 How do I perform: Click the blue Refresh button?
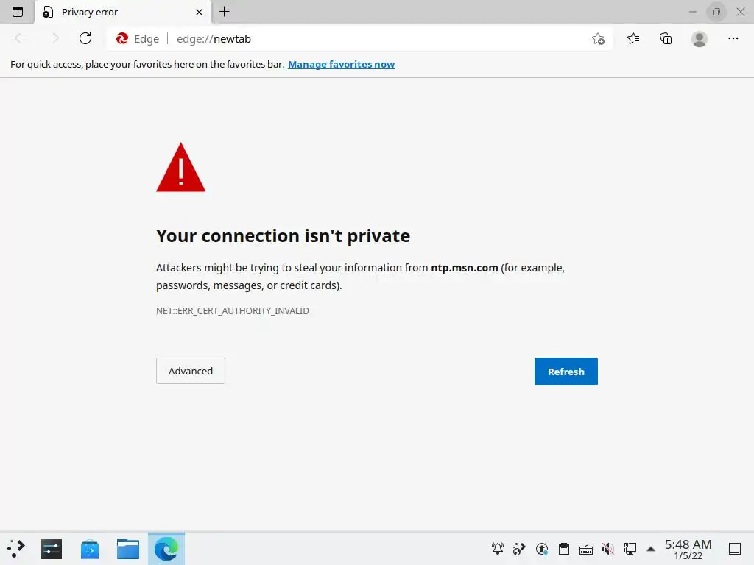566,372
